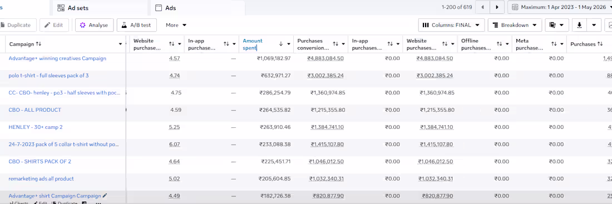The height and width of the screenshot is (204, 612).
Task: Click amount spent ₹264,535.82
Action: [x=275, y=110]
